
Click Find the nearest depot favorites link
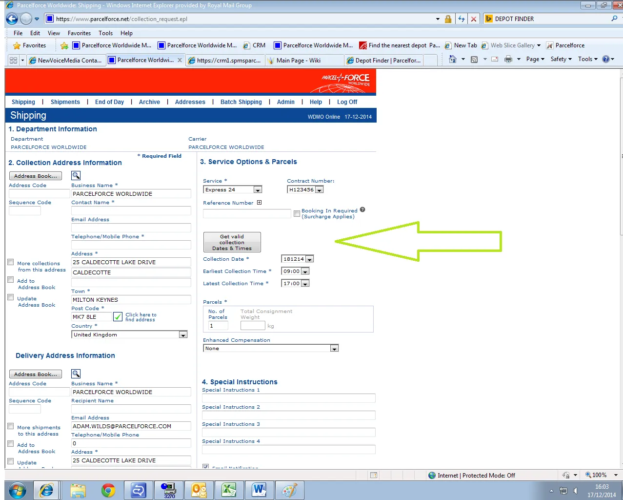tap(400, 45)
